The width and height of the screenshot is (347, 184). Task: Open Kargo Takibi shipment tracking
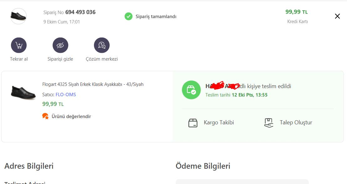(219, 122)
